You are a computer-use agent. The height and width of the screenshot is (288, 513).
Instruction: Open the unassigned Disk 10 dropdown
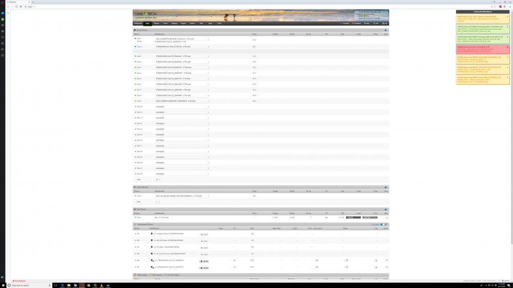tap(182, 106)
